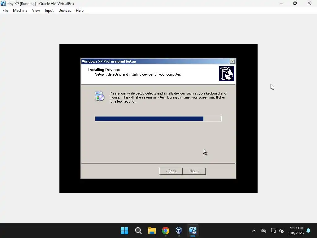Screen dimensions: 317x238
Task: Click the OneDrive cloud tray icon
Action: (264, 231)
